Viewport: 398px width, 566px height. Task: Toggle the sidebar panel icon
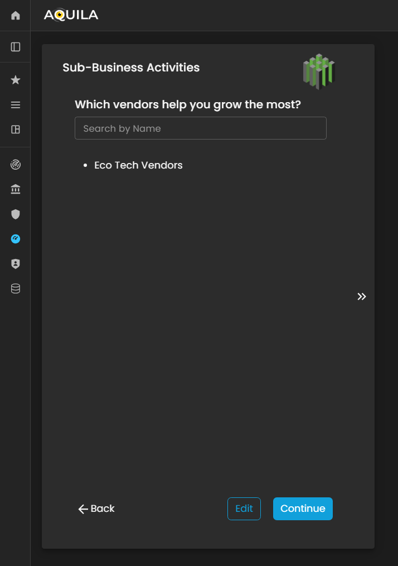(x=16, y=47)
